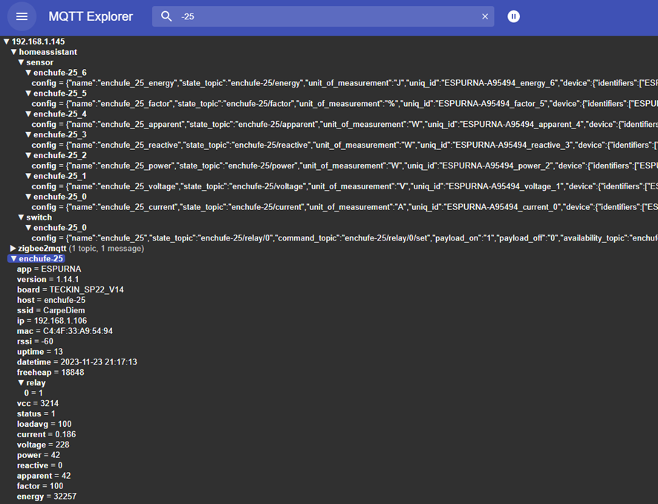Select the energy = 32257 topic
Viewport: 658px width, 504px height.
[46, 497]
